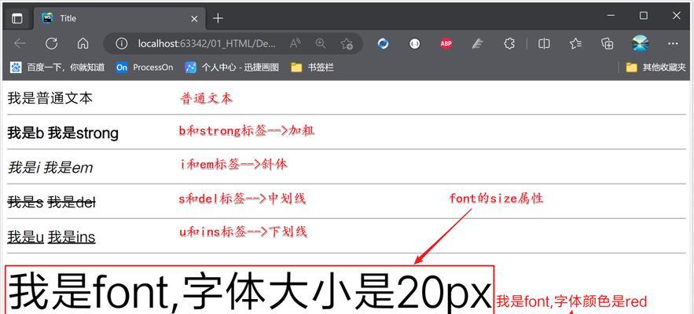Viewport: 694px width, 314px height.
Task: Expand the 书签栏 bookmark folder
Action: point(312,68)
